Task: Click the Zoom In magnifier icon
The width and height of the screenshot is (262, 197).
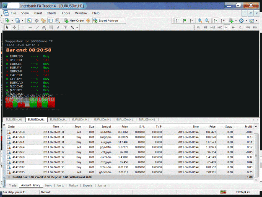Action: pyautogui.click(x=200, y=20)
